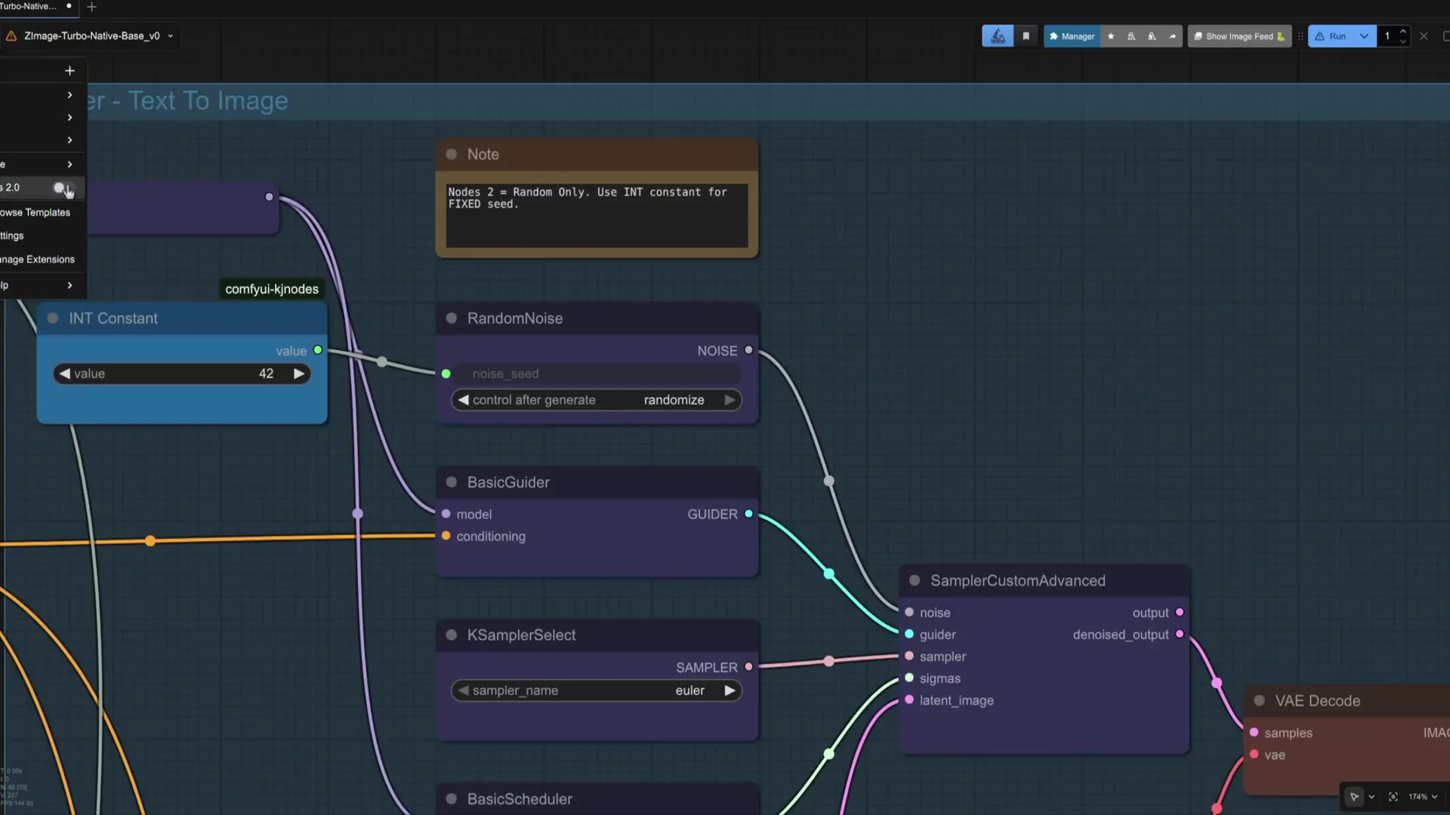Open Browse Templates from the menu
Image resolution: width=1450 pixels, height=815 pixels.
click(x=34, y=212)
